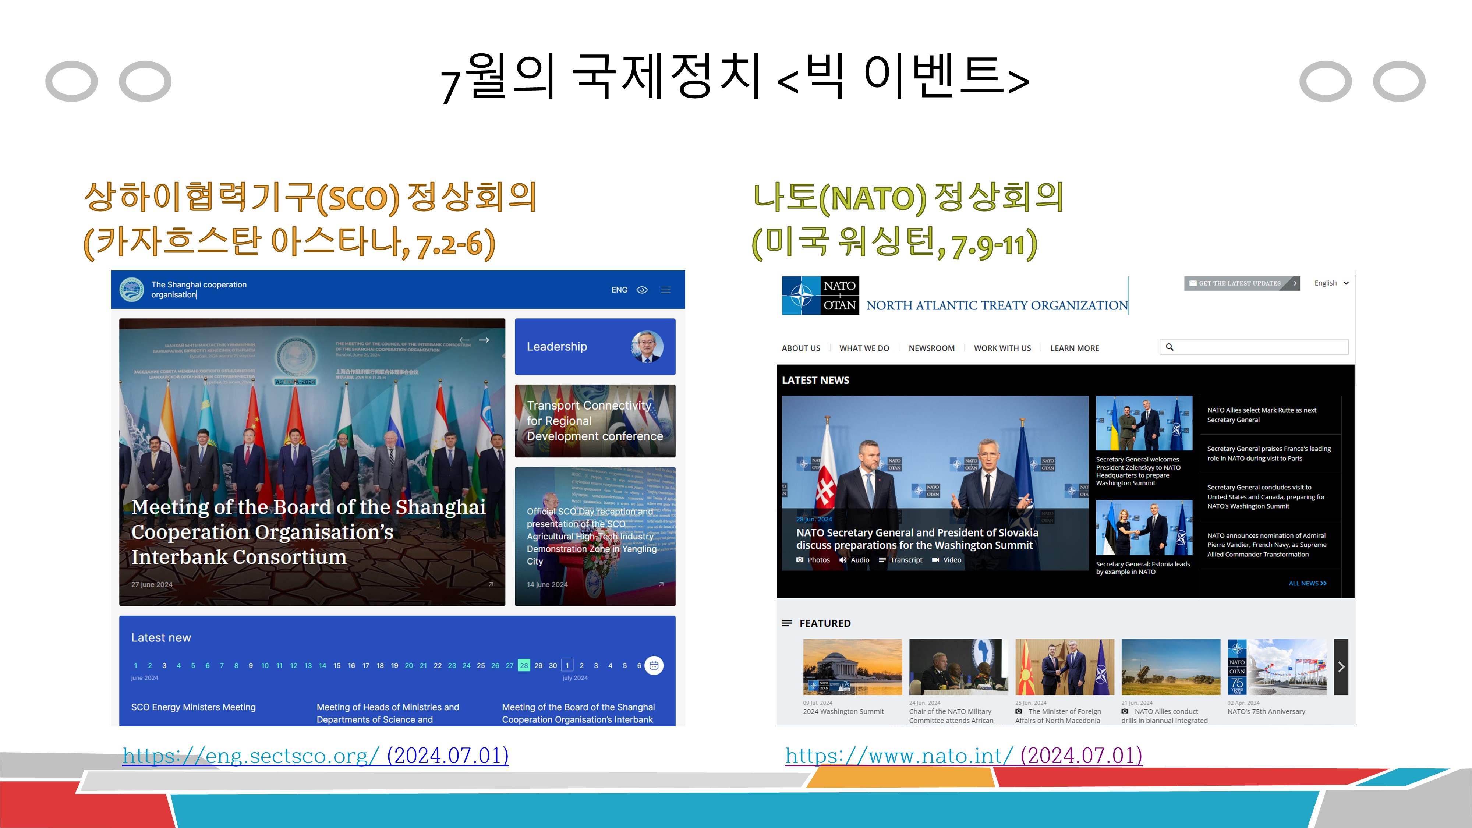Open Estonia leads by example thumbnail

click(x=1144, y=527)
